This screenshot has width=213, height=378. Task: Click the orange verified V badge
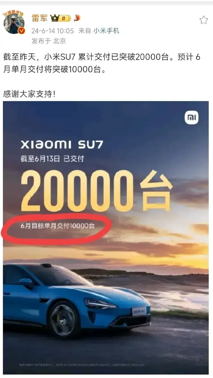point(22,31)
